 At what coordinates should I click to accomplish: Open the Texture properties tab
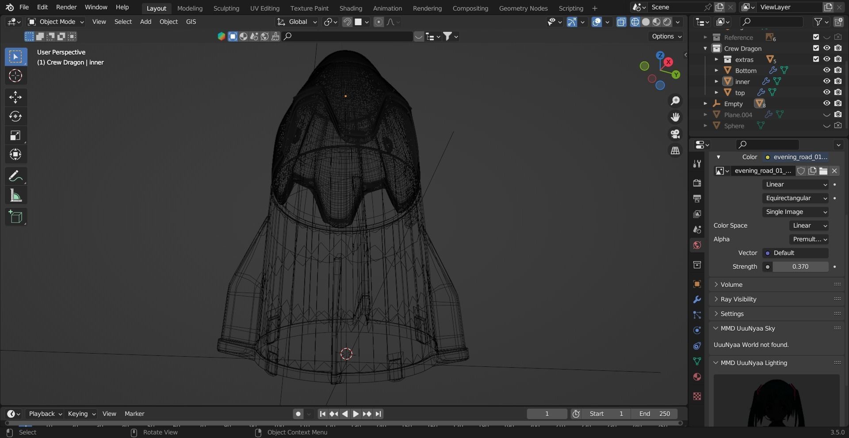[x=697, y=396]
